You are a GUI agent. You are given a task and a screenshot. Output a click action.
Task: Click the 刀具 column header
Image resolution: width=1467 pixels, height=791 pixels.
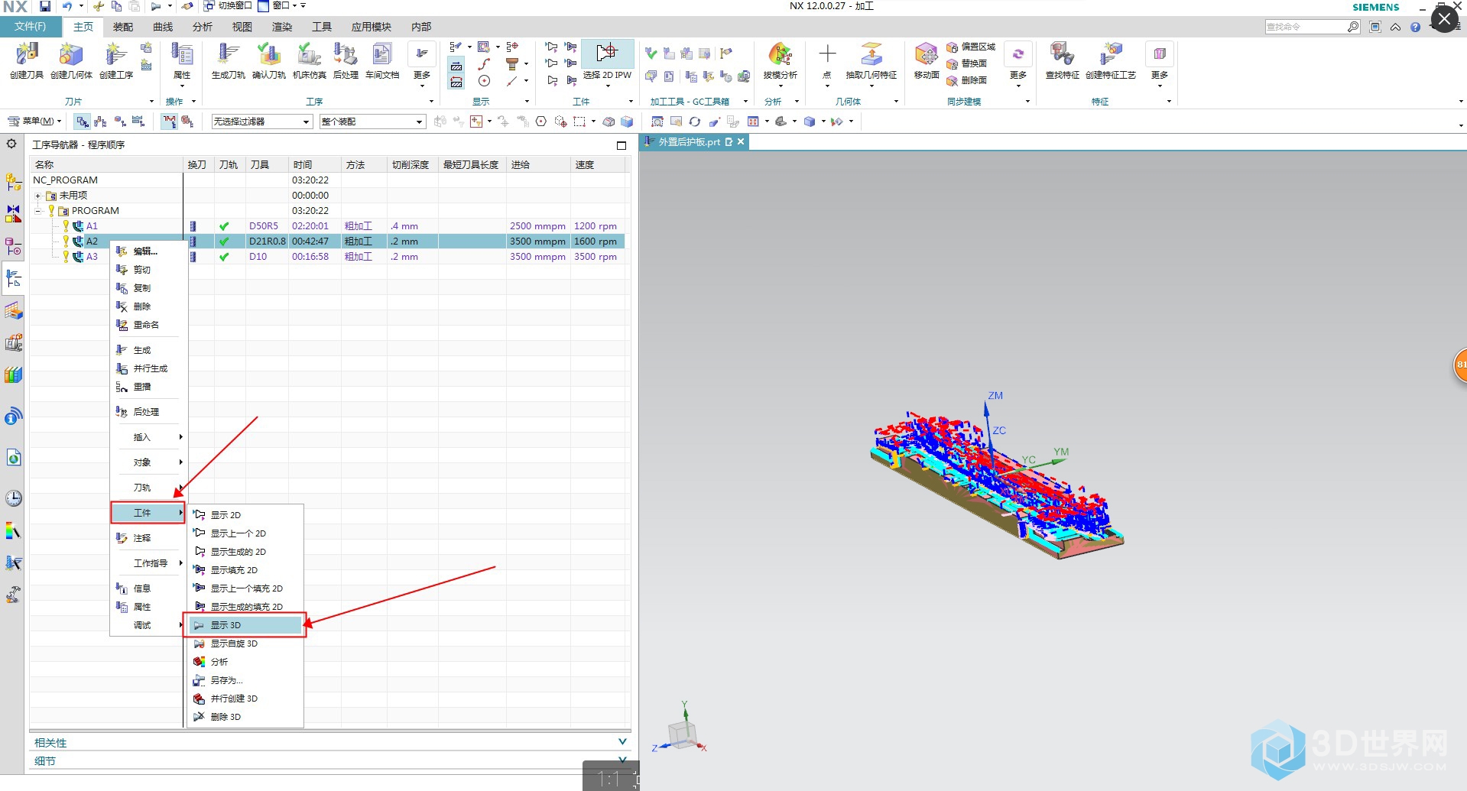point(268,164)
